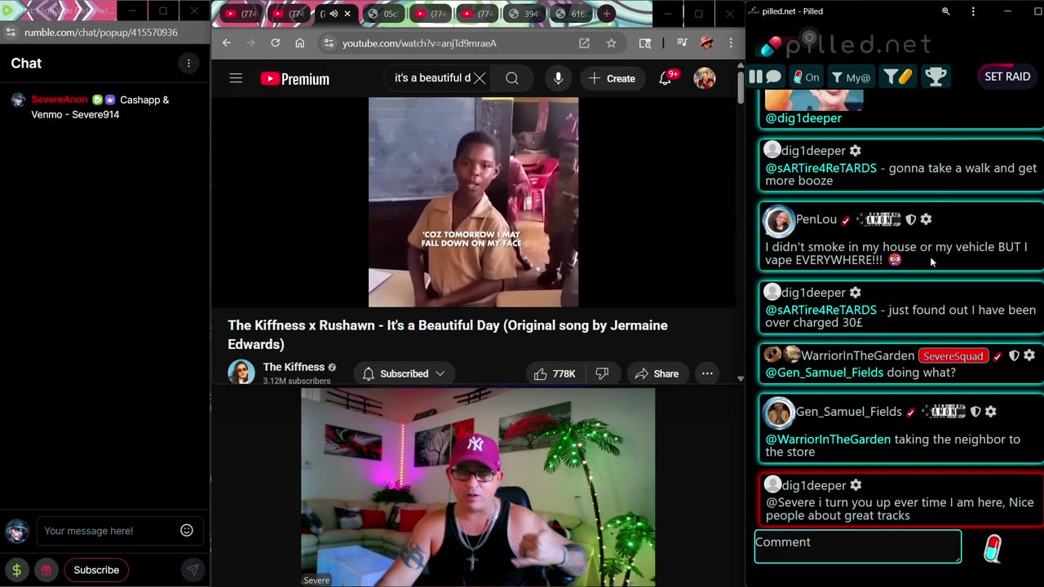Zoom icon in Pilled window title bar

(x=946, y=11)
